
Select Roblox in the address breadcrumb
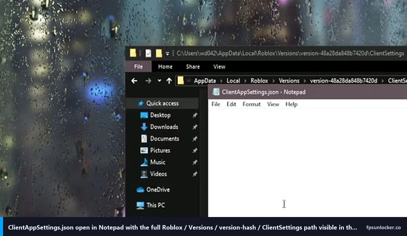259,81
